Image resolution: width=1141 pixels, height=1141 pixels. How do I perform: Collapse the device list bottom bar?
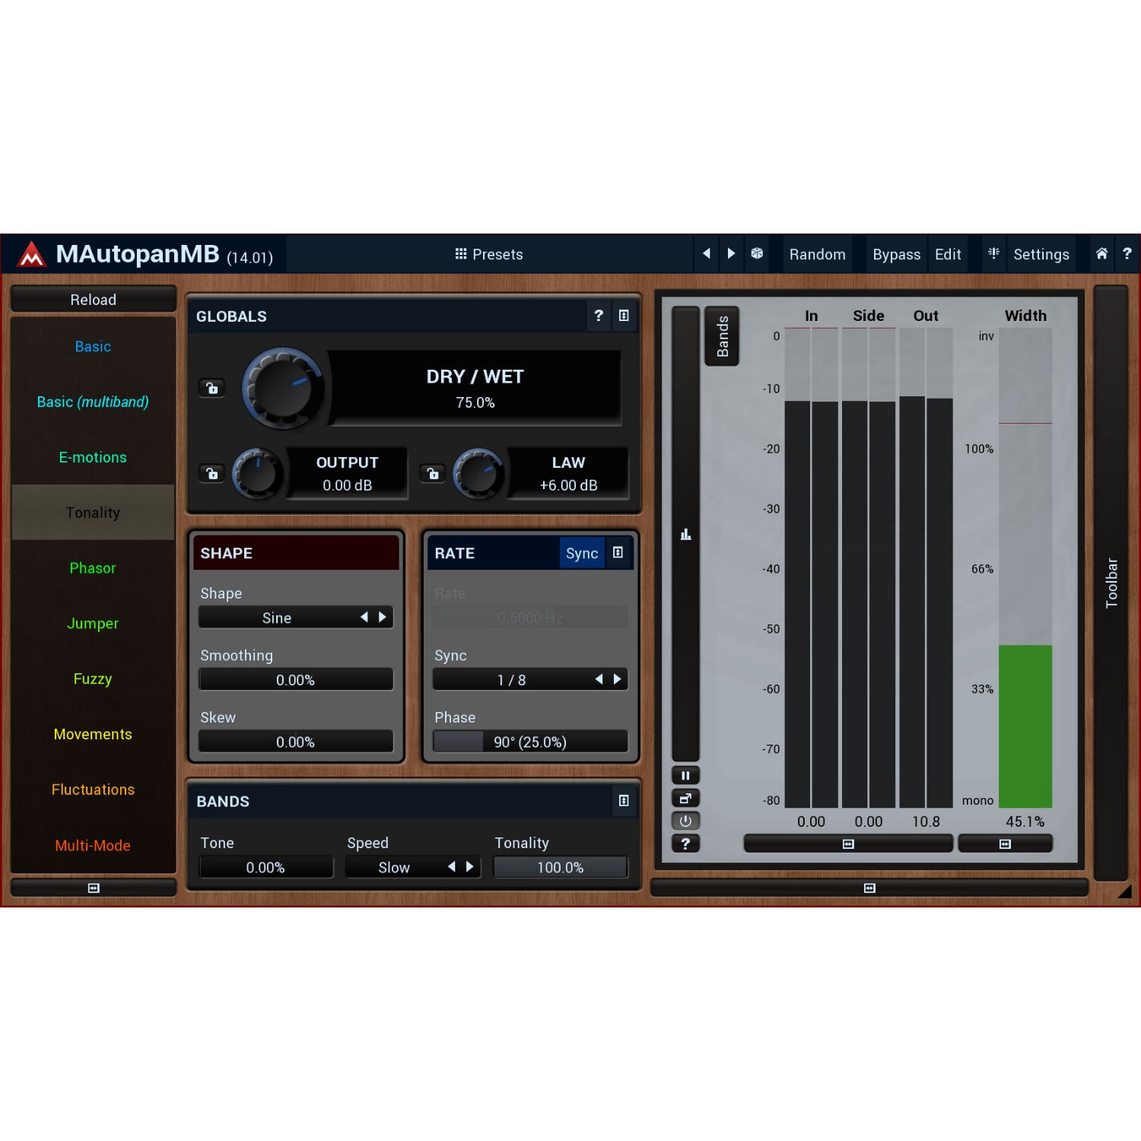coord(93,888)
